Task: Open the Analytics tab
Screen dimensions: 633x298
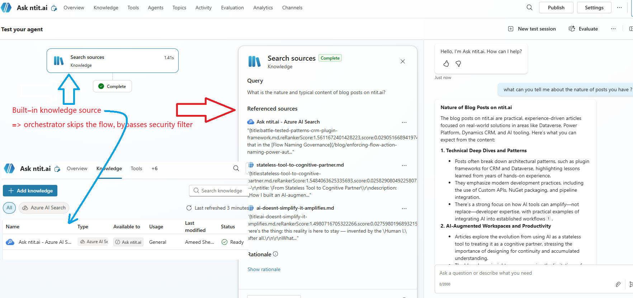Action: [263, 8]
